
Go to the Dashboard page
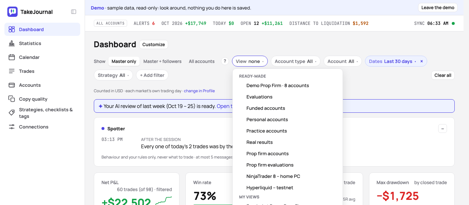42,29
